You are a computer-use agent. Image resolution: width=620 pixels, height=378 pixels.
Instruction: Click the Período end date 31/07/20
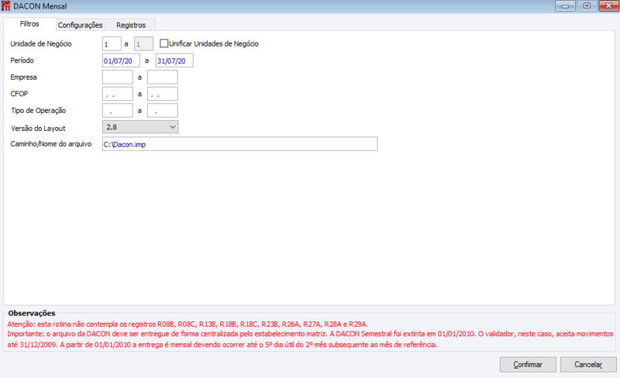point(174,60)
